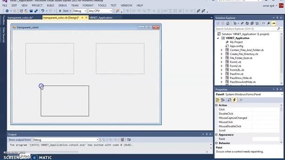Image resolution: width=285 pixels, height=160 pixels.
Task: Open the TOOLS menu
Action: pos(102,5)
